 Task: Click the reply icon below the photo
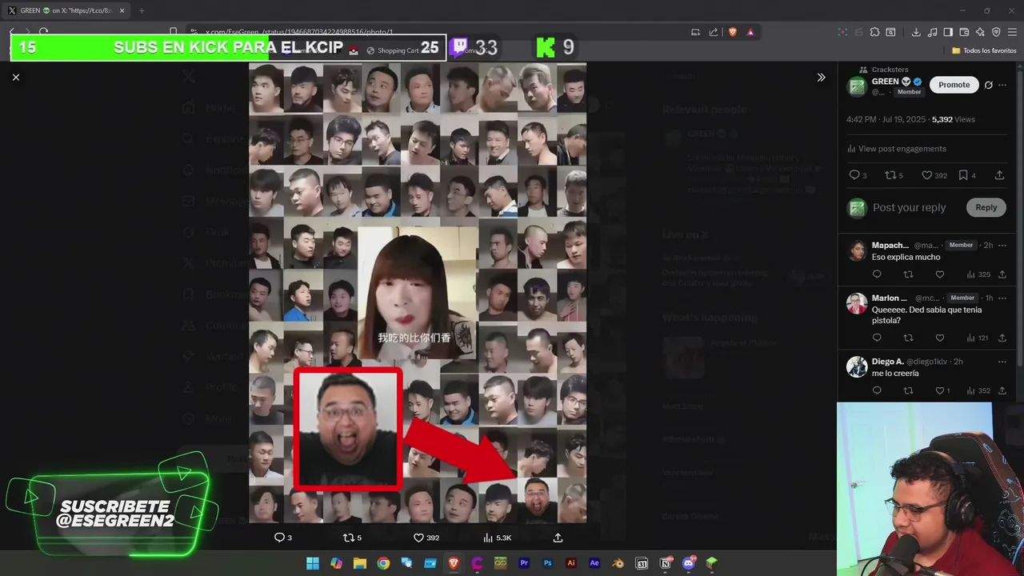pyautogui.click(x=279, y=538)
